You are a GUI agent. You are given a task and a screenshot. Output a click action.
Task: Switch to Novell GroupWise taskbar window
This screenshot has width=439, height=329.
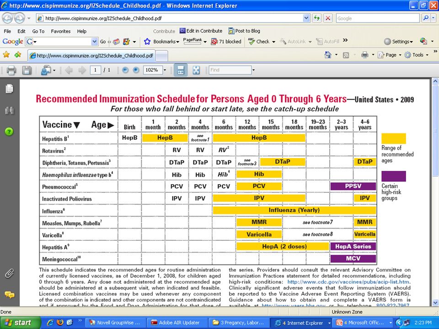pyautogui.click(x=115, y=323)
